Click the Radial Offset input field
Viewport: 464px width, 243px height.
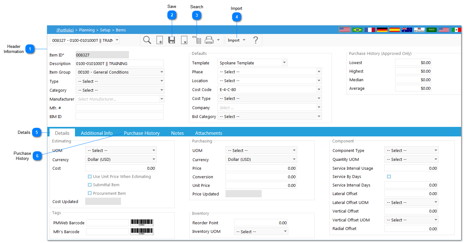tap(411, 228)
